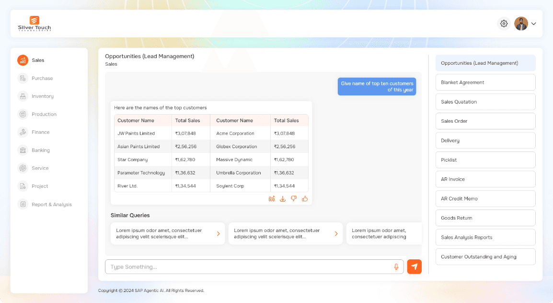Open the settings gear icon

tap(504, 23)
